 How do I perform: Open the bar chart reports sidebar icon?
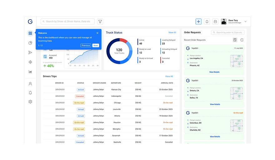(30, 72)
